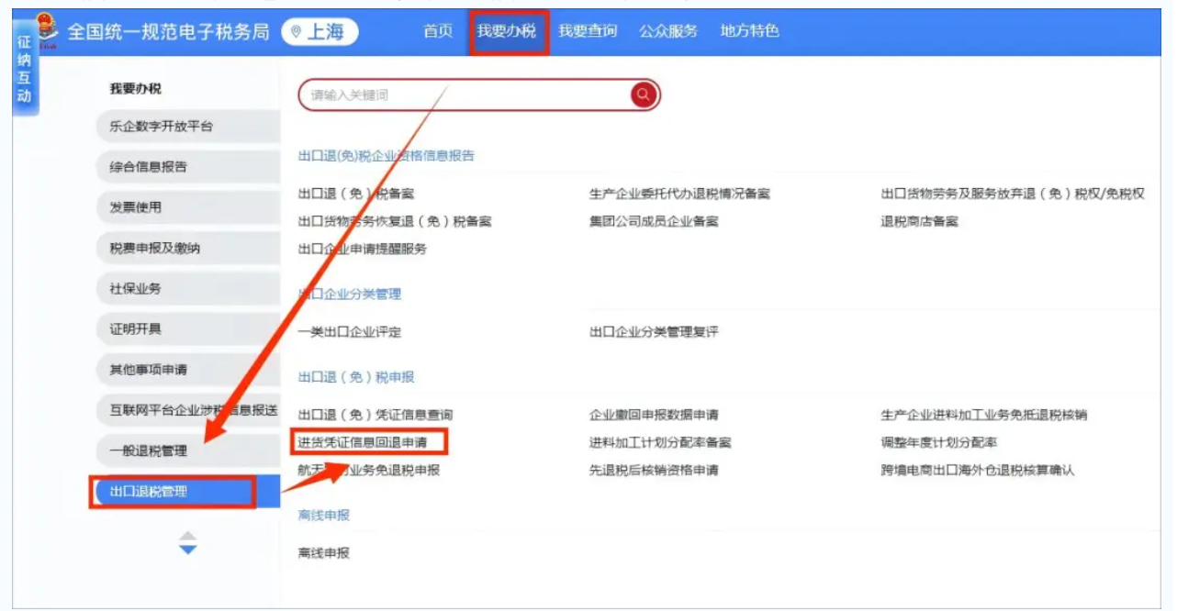Open the 离线申报 link

pos(324,553)
